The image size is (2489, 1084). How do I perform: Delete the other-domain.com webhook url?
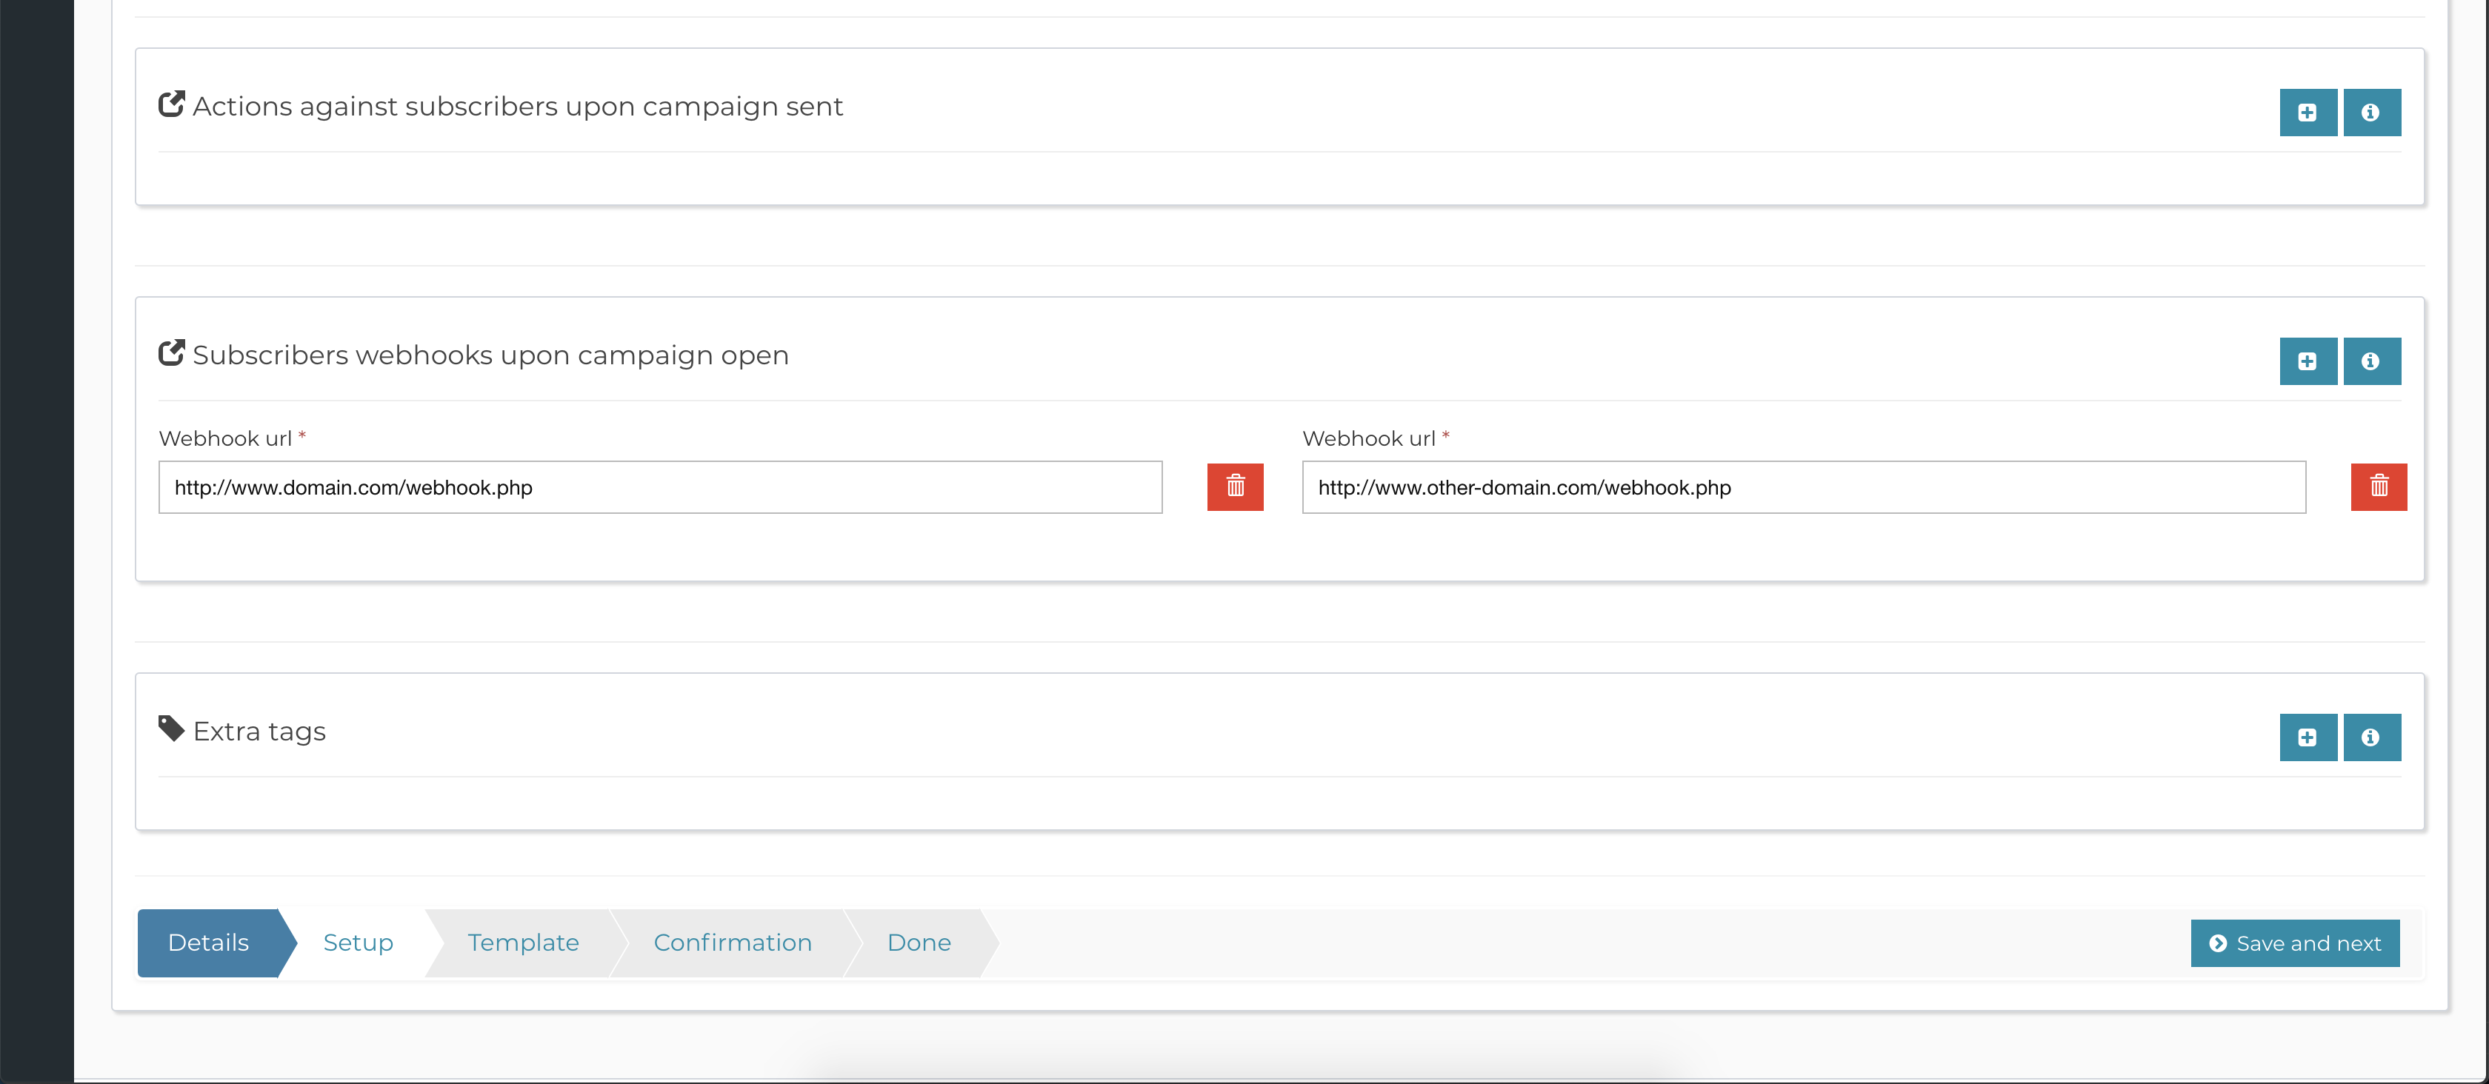pyautogui.click(x=2378, y=487)
